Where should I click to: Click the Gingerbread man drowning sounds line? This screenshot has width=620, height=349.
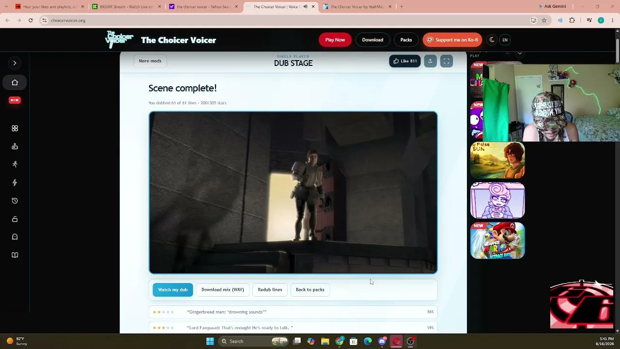pos(293,312)
